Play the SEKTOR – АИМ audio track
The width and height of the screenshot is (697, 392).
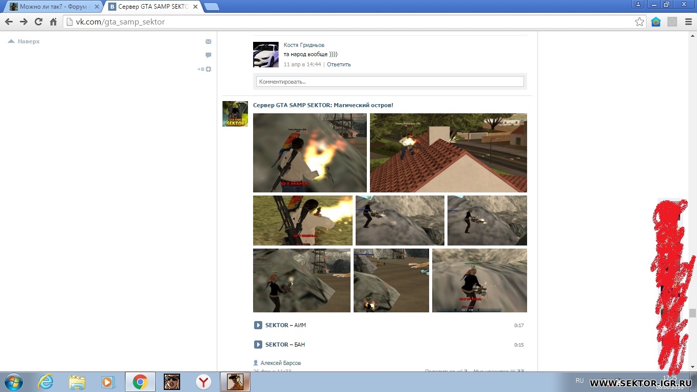click(x=258, y=325)
